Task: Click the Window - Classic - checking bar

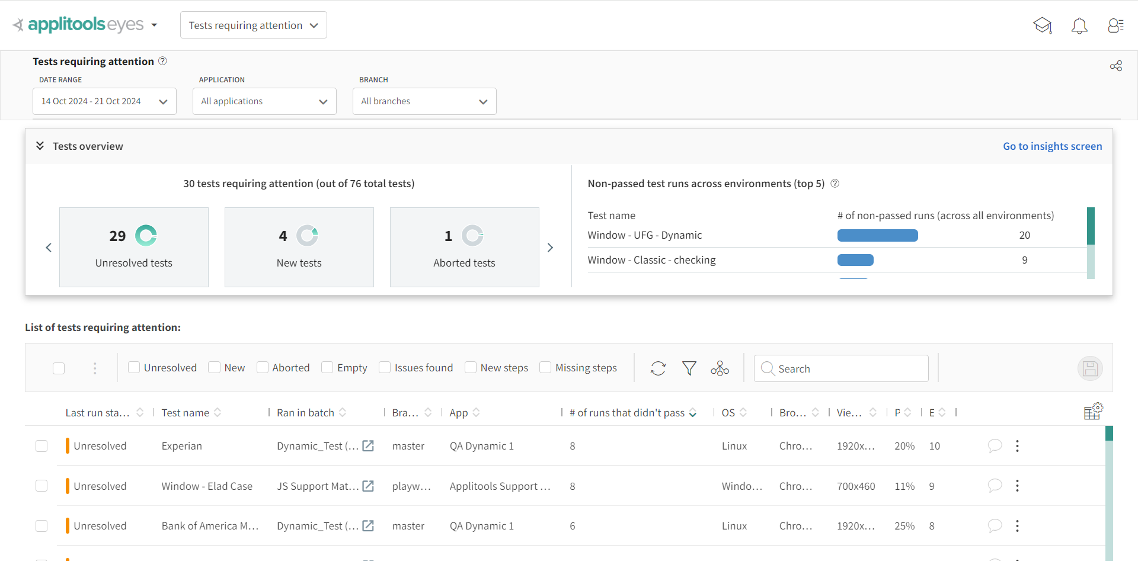Action: pos(855,260)
